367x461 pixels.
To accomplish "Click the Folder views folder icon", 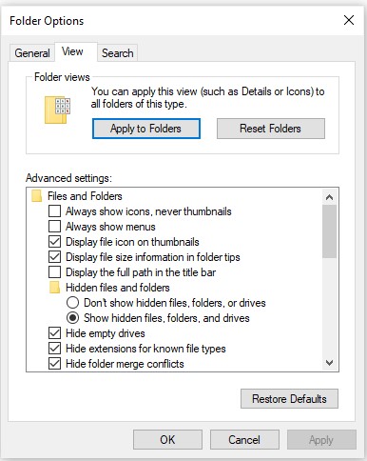I will (57, 110).
